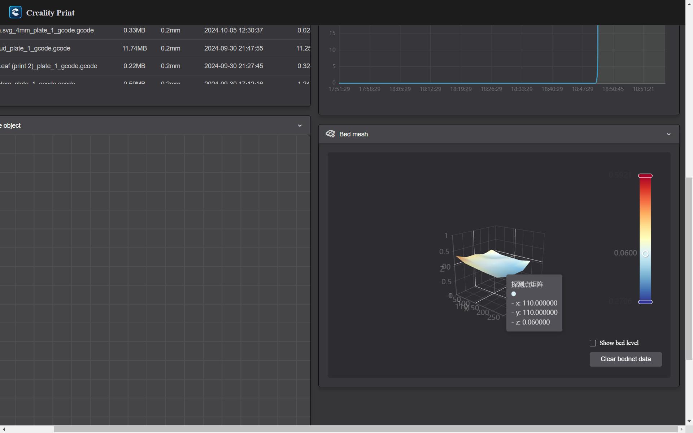
Task: Click the blue lower handle of color scale
Action: (x=645, y=302)
